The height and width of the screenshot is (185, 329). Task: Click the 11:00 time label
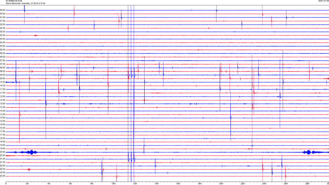coord(3,89)
